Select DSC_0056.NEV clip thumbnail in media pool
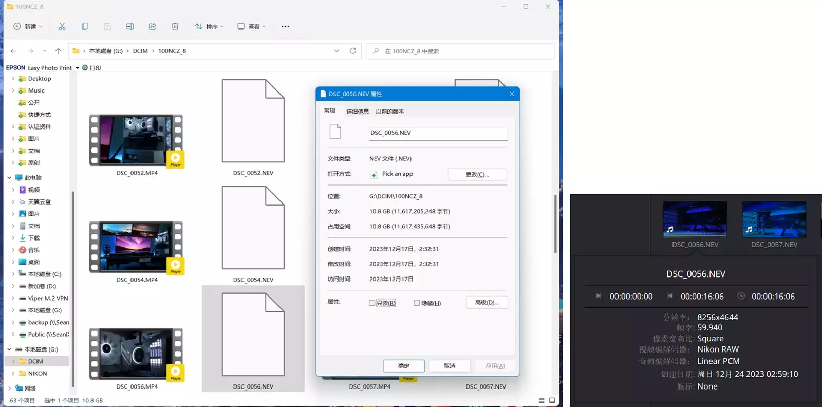 695,219
